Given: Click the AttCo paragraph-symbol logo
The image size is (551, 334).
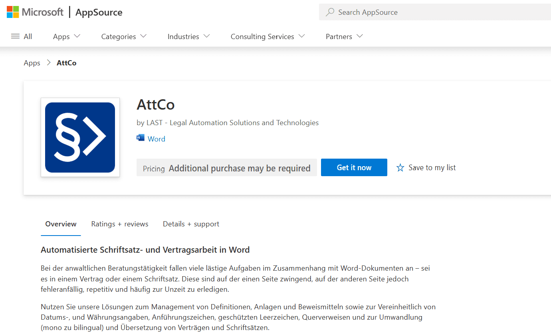Looking at the screenshot, I should (80, 137).
